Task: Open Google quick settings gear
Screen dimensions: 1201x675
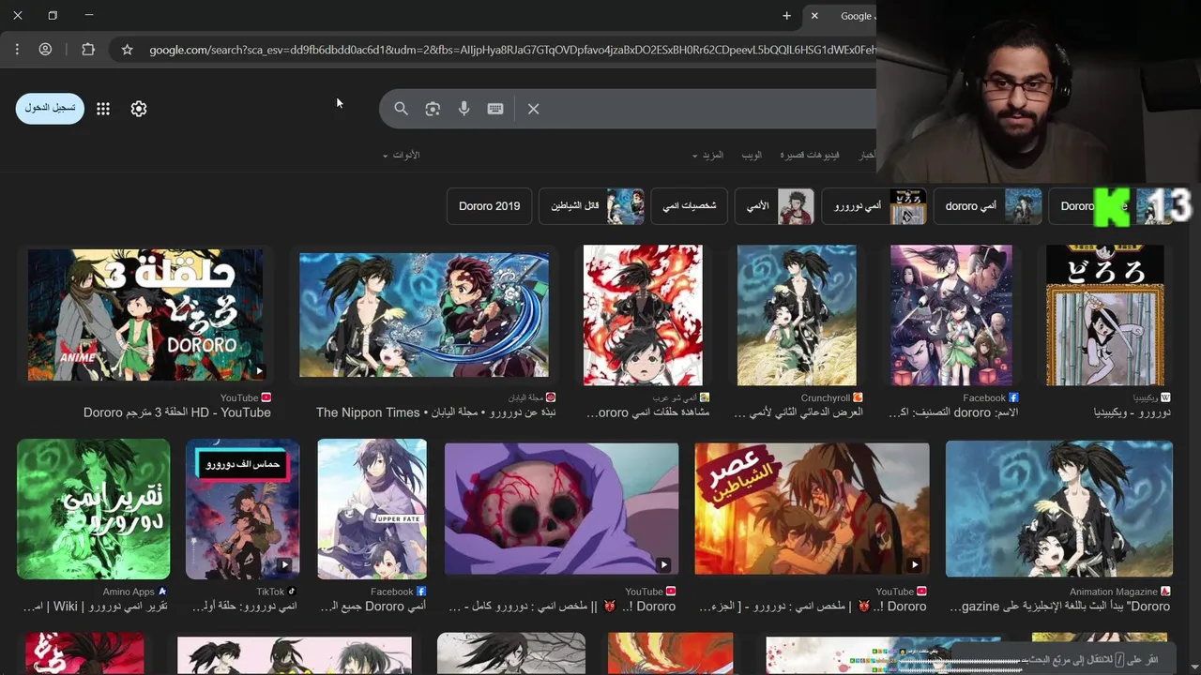Action: pos(139,109)
